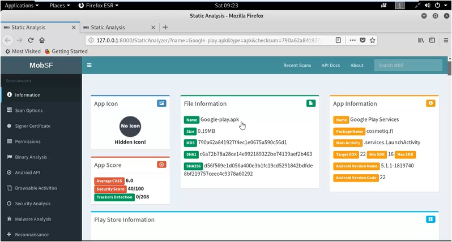Click the orange App Information info icon
The width and height of the screenshot is (452, 242).
coord(430,103)
